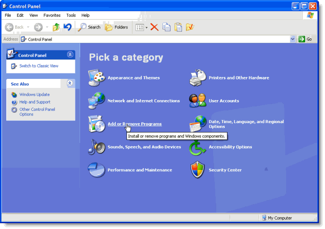Image resolution: width=325 pixels, height=229 pixels.
Task: Open the Edit menu
Action: coord(20,15)
